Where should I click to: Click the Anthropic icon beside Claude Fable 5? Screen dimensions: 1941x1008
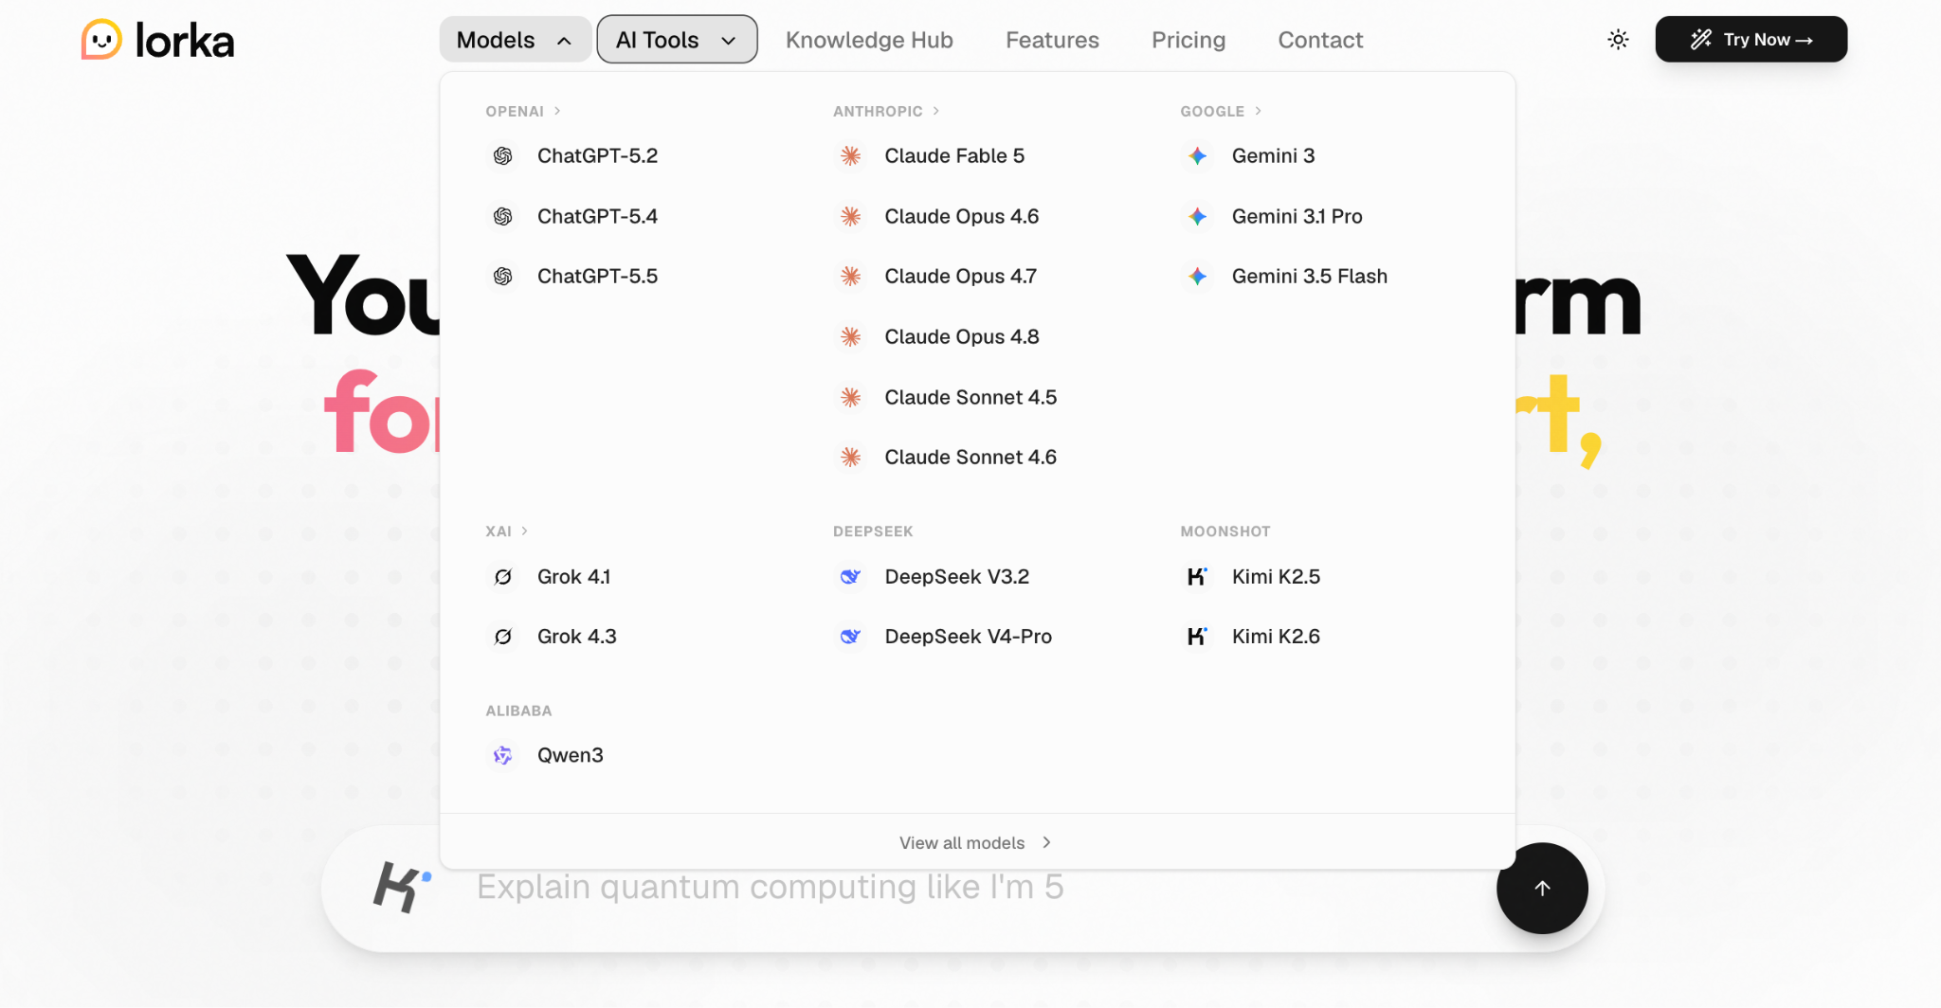851,155
